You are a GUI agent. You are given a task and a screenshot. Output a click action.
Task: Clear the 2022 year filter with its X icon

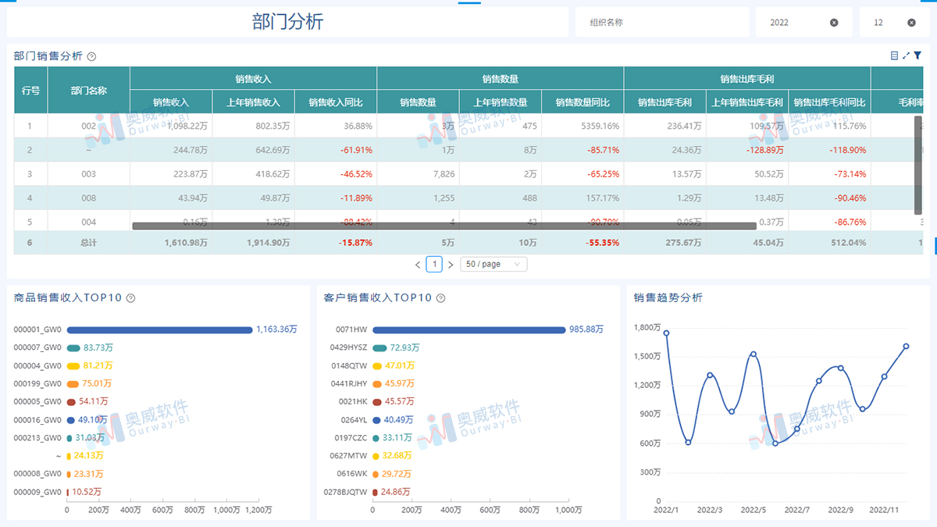834,22
